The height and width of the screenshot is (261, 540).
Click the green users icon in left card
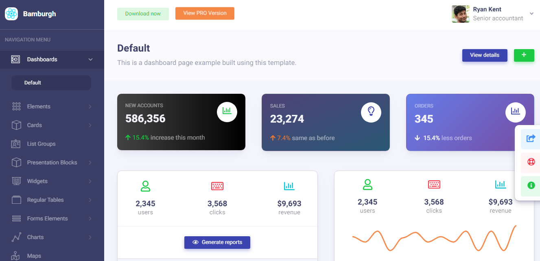[x=145, y=186]
